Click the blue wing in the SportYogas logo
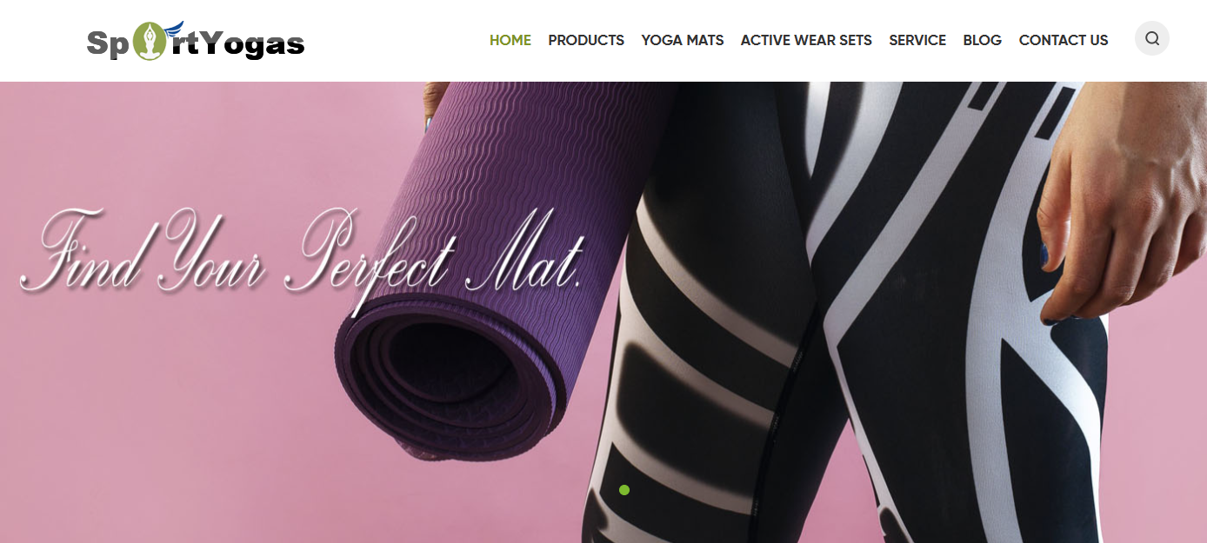This screenshot has width=1207, height=543. coord(174,31)
